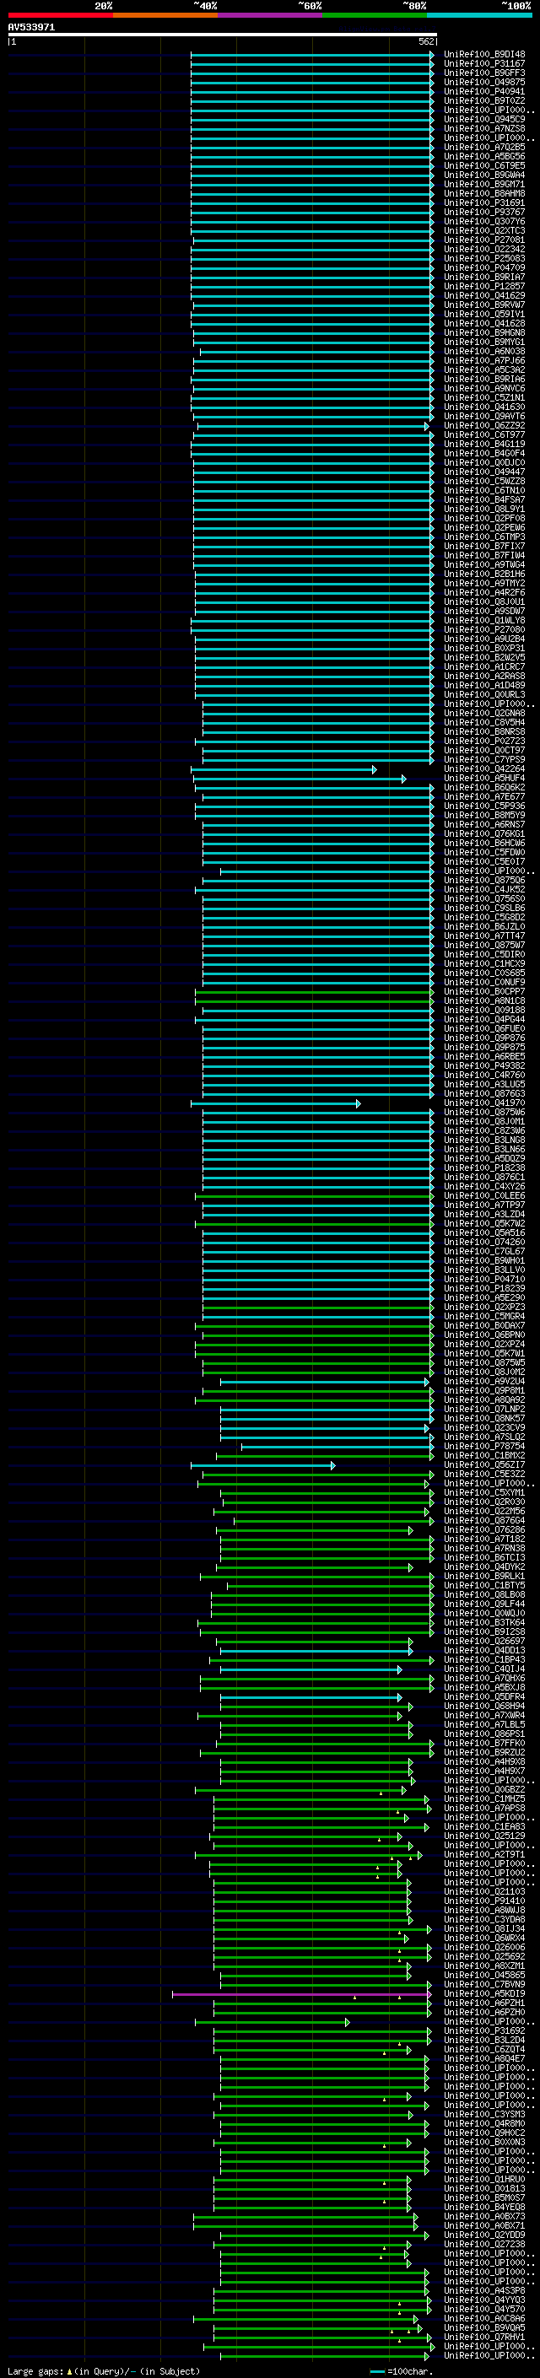Click hit UniRef100_C6T977
Screen dimensions: 540x2378
coord(484,436)
